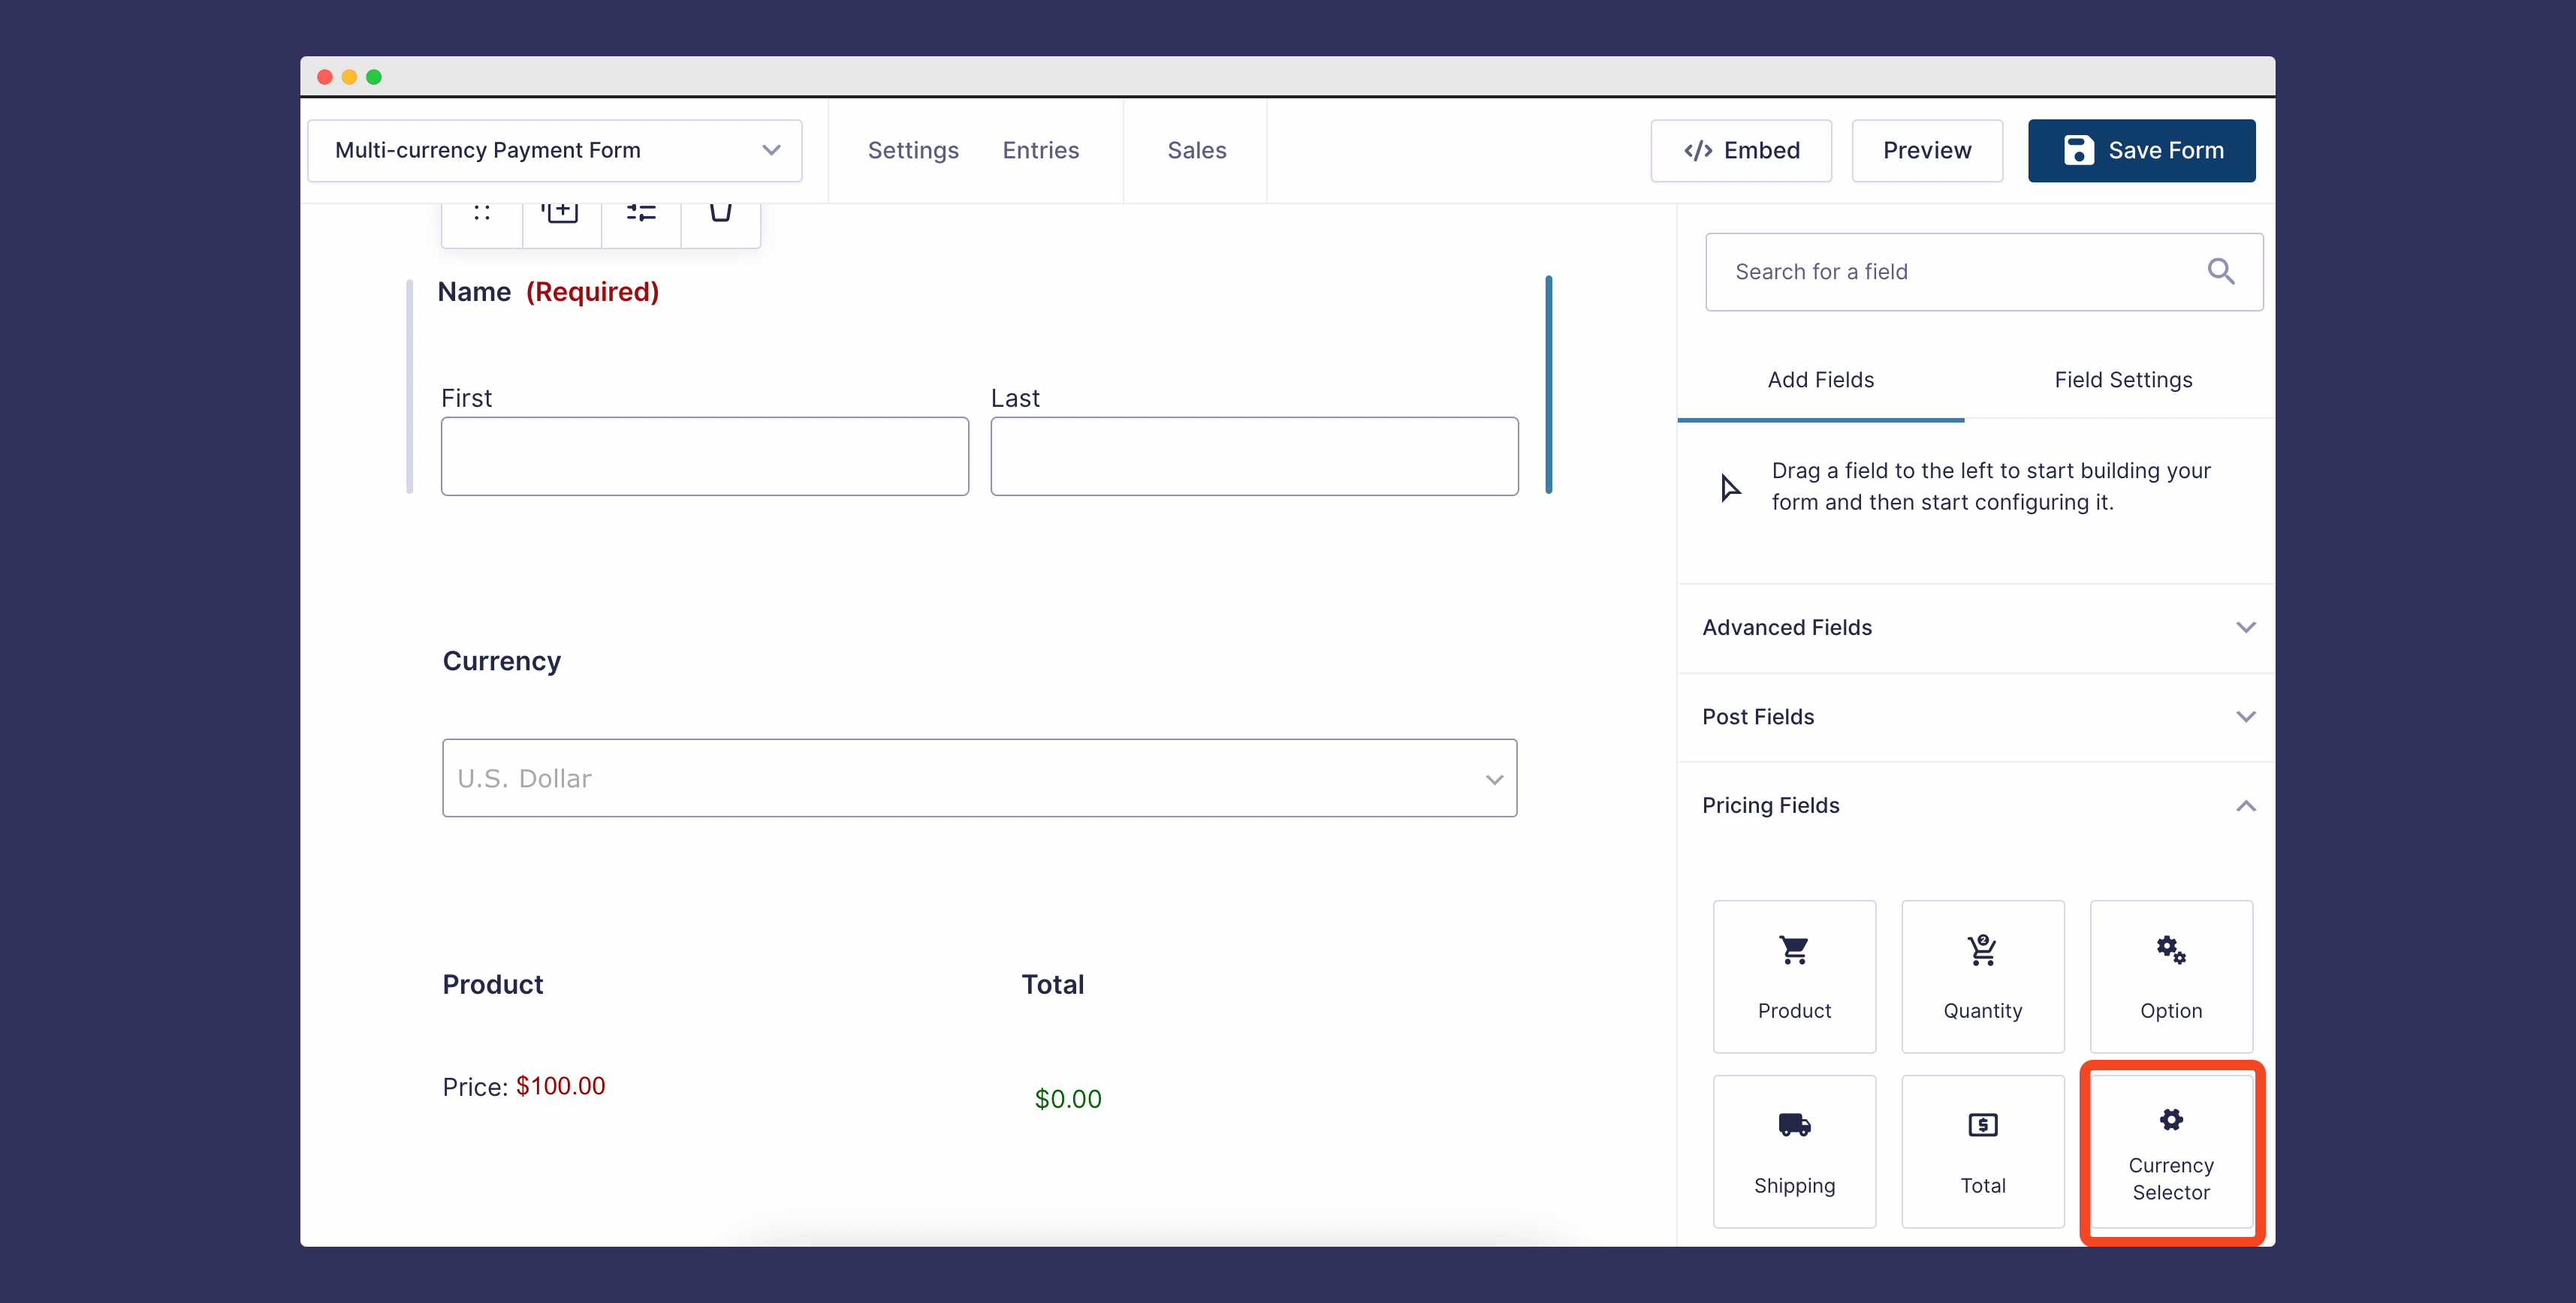This screenshot has height=1303, width=2576.
Task: Click the search magnifier in field search
Action: pyautogui.click(x=2222, y=271)
